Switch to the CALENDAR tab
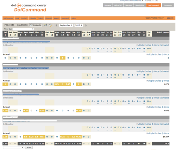 [x=23, y=25]
